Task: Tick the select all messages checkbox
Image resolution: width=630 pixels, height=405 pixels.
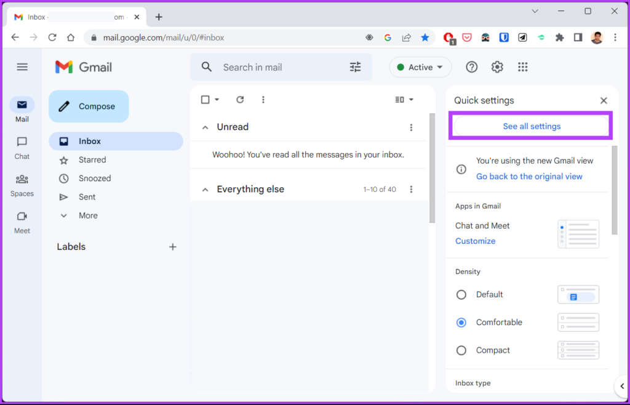Action: [x=205, y=99]
